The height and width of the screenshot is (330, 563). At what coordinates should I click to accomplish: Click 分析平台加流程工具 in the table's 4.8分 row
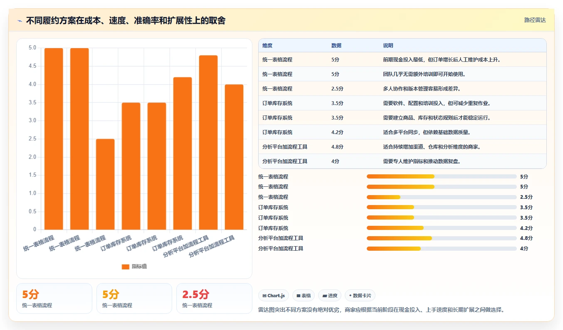(285, 147)
